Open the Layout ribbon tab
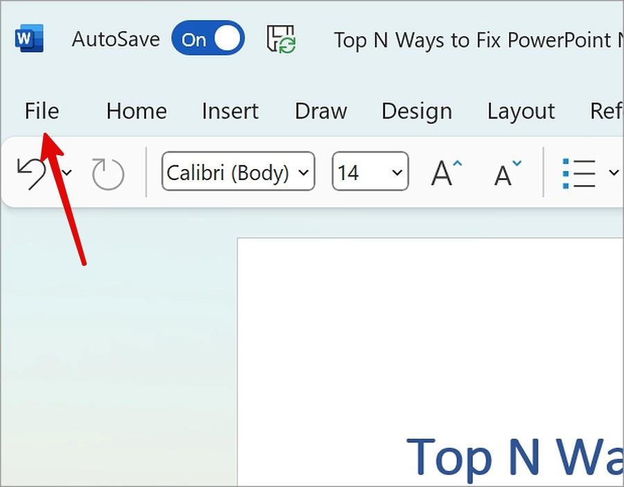Screen dimensions: 624x487 521,112
